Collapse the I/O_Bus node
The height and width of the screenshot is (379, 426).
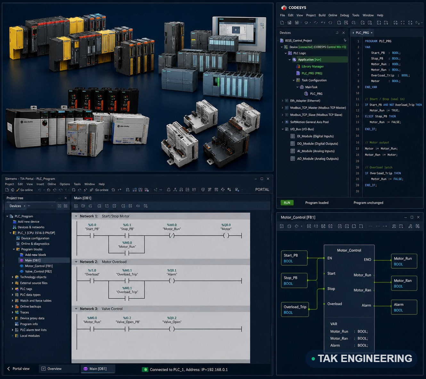[282, 129]
